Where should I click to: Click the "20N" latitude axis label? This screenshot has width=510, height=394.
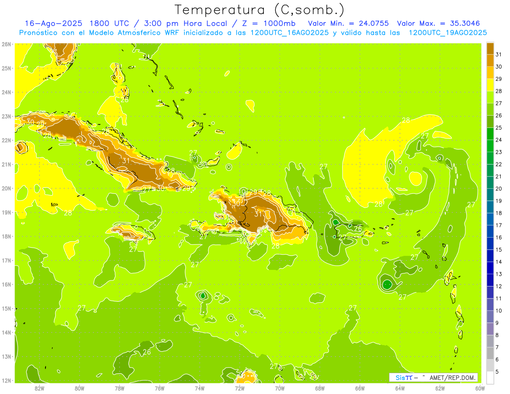coord(6,188)
